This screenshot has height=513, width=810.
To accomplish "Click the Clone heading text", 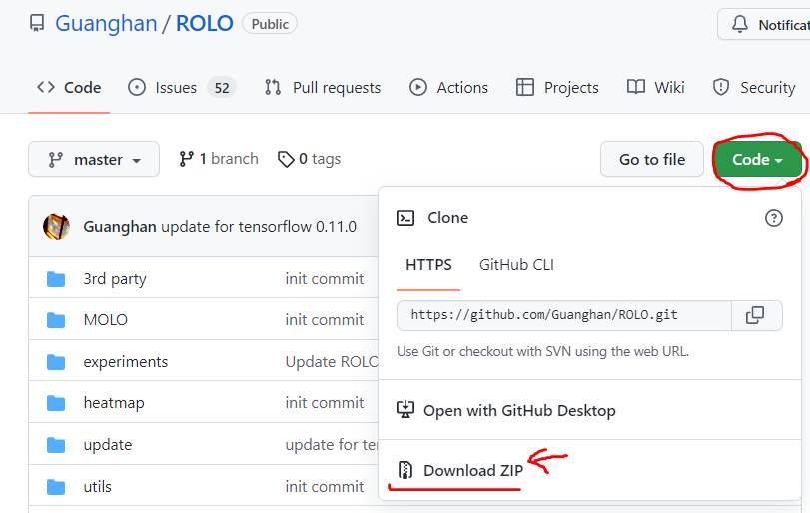I will pyautogui.click(x=447, y=218).
